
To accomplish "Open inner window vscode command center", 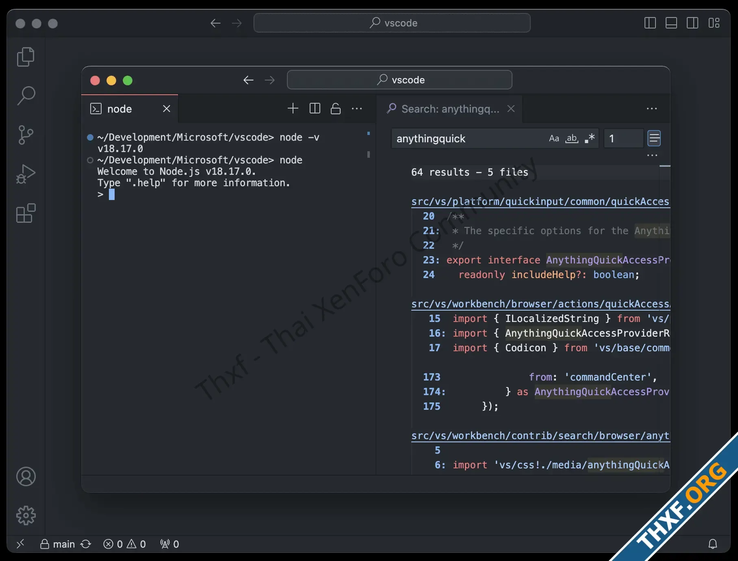I will click(399, 80).
